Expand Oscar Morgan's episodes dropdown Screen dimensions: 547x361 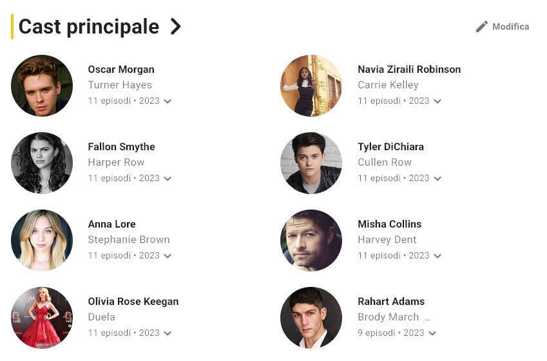point(168,101)
